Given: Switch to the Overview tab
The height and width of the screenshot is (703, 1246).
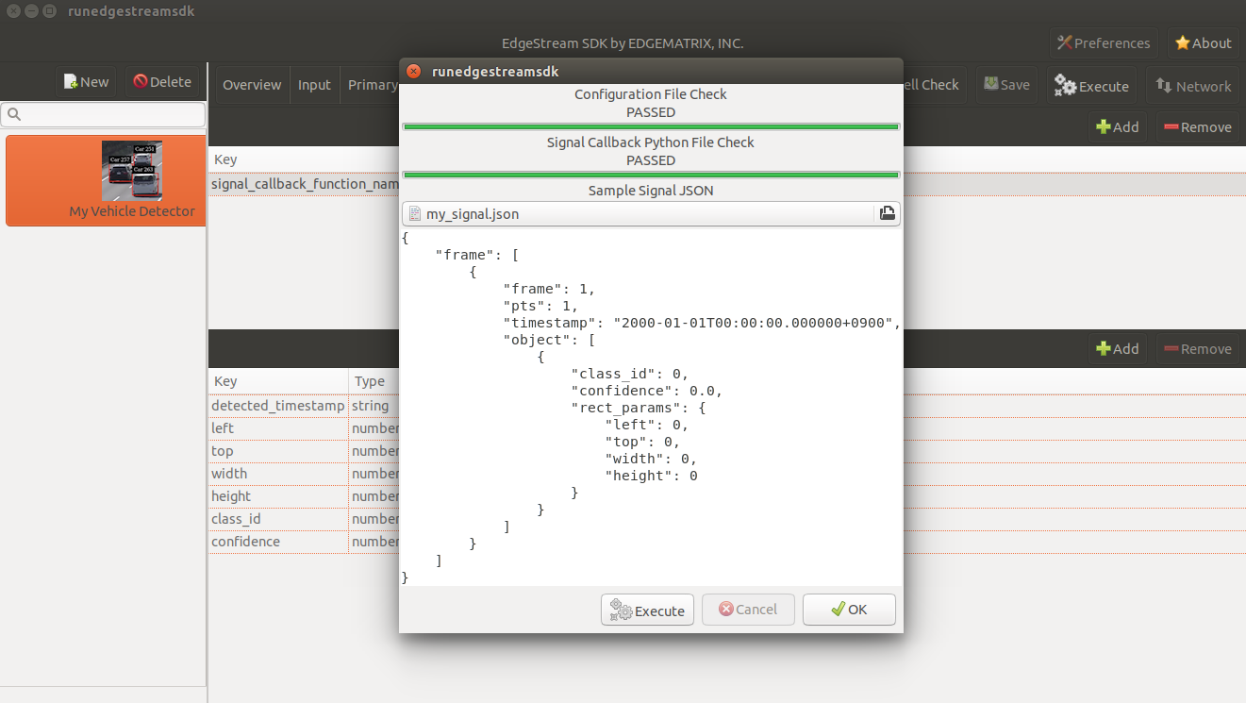Looking at the screenshot, I should 252,84.
